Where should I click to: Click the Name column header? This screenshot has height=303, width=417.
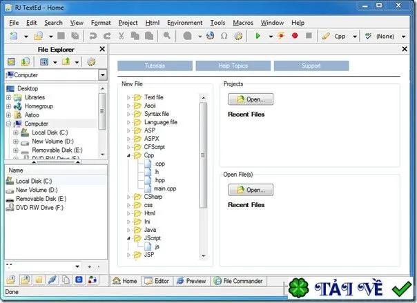[56, 170]
